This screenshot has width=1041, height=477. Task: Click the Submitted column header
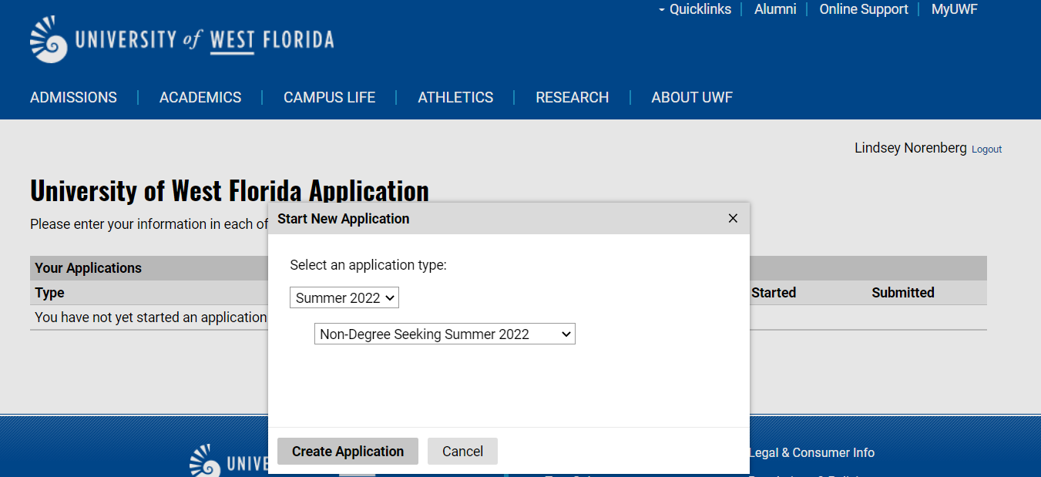(903, 293)
